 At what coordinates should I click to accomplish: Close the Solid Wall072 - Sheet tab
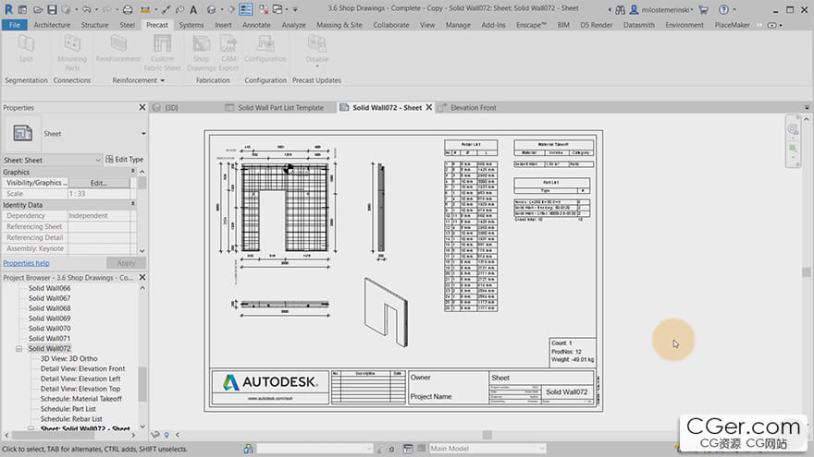pyautogui.click(x=429, y=107)
